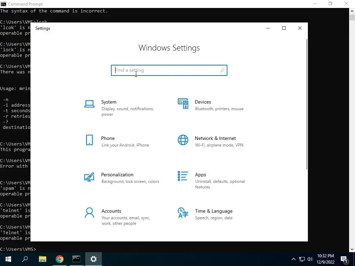Close the Settings window

click(300, 28)
